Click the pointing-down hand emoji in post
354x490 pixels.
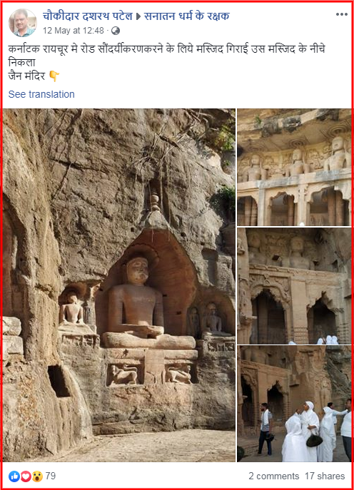pyautogui.click(x=54, y=76)
